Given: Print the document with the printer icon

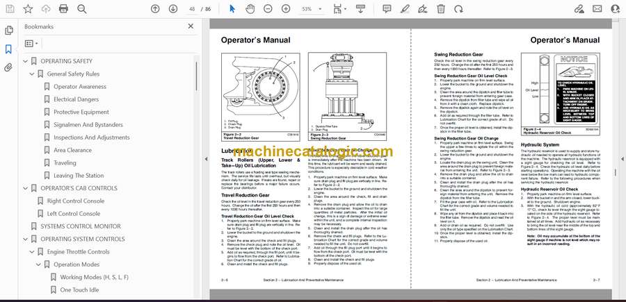Looking at the screenshot, I should (63, 9).
